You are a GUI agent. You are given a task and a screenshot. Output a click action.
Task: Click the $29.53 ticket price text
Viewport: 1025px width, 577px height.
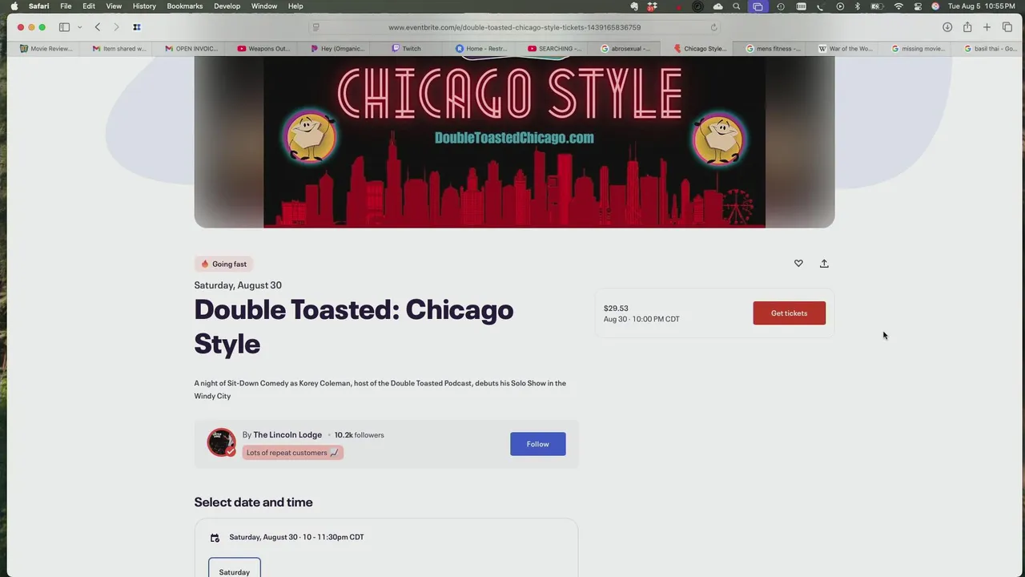pyautogui.click(x=616, y=309)
